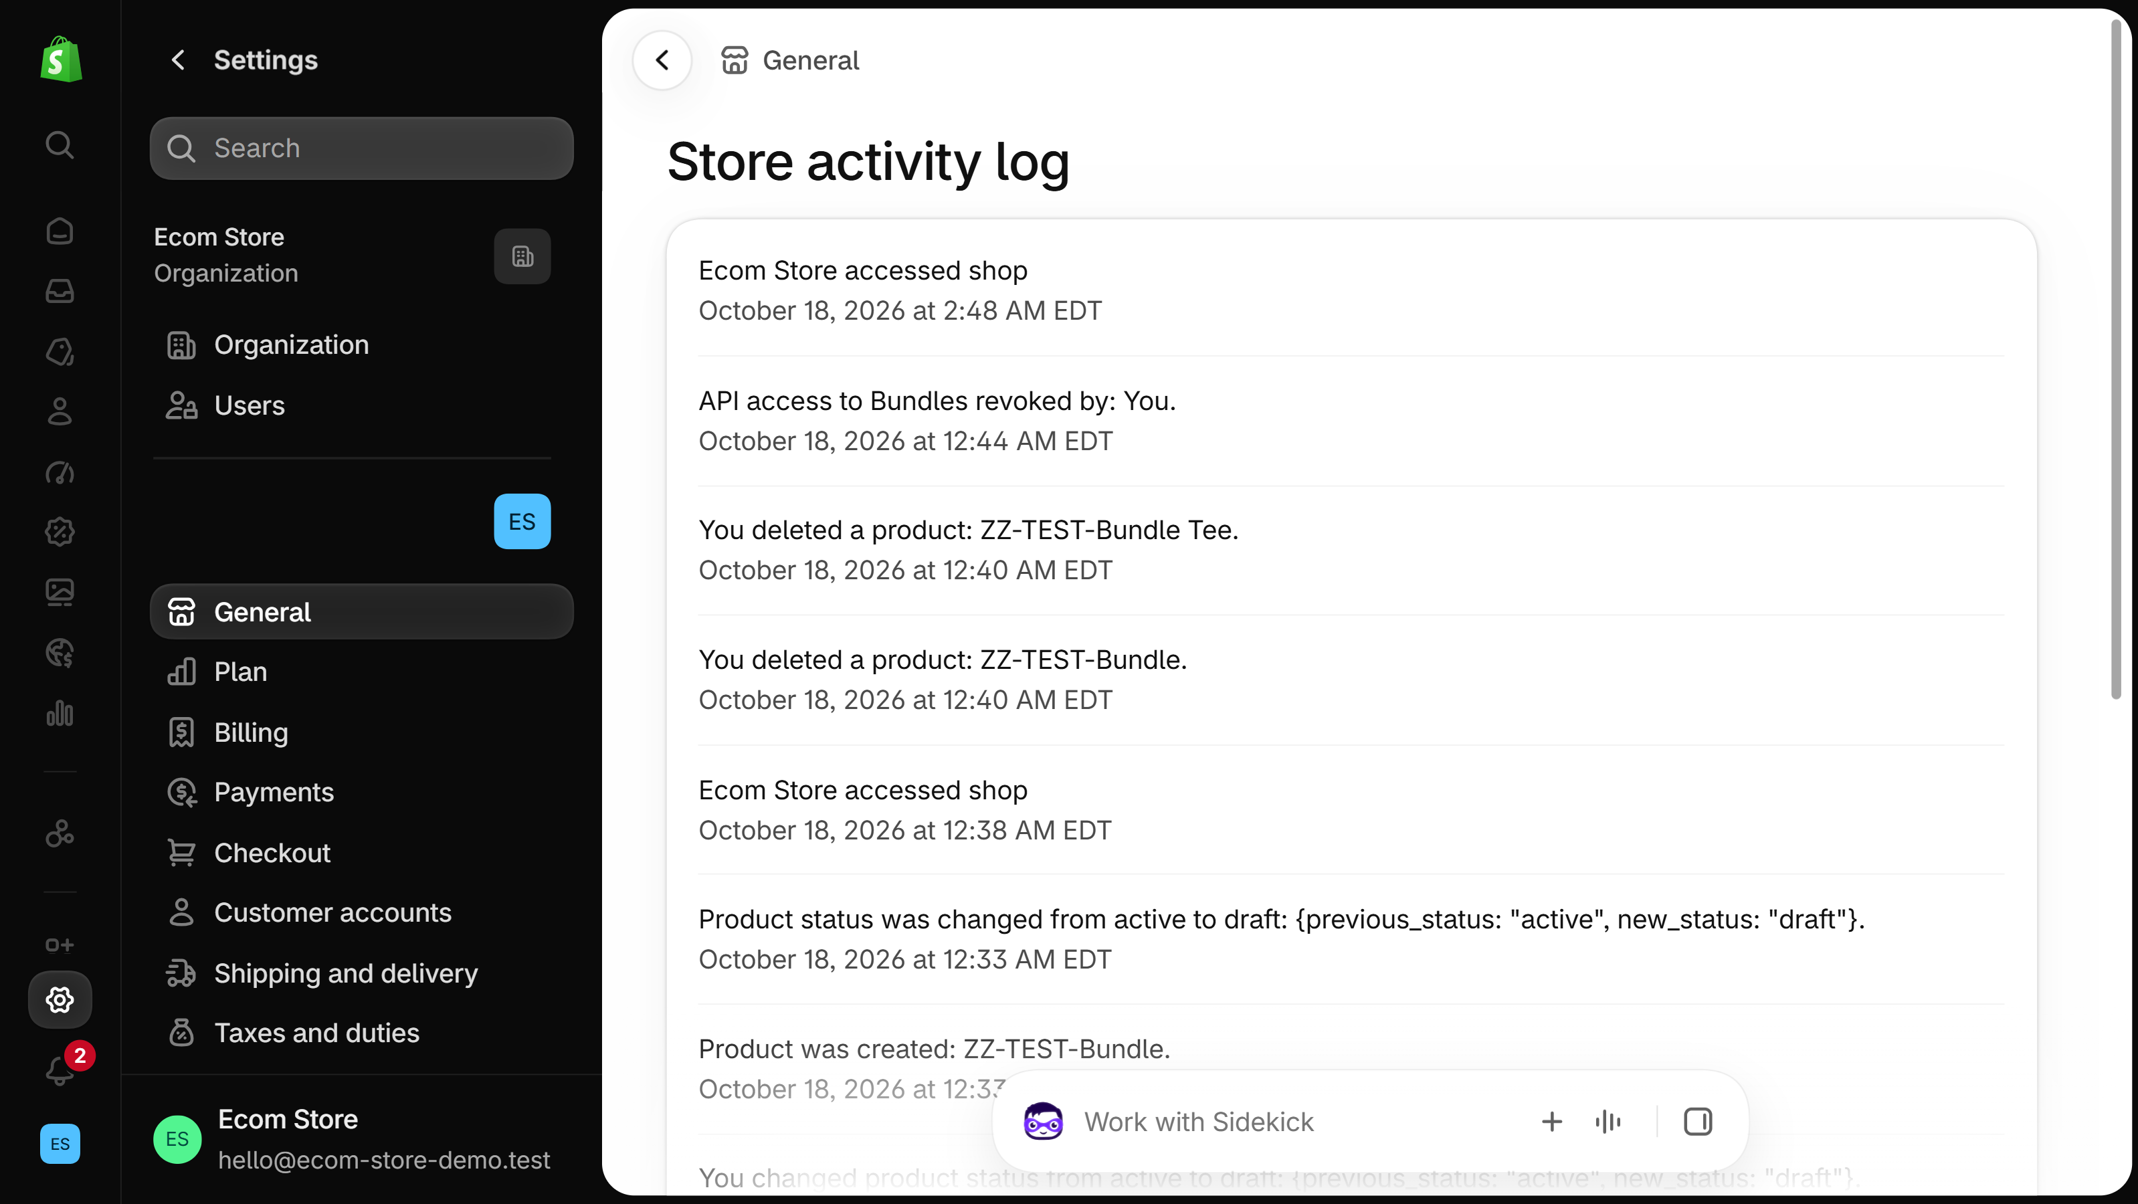
Task: Click the round back button beside General
Action: 662,60
